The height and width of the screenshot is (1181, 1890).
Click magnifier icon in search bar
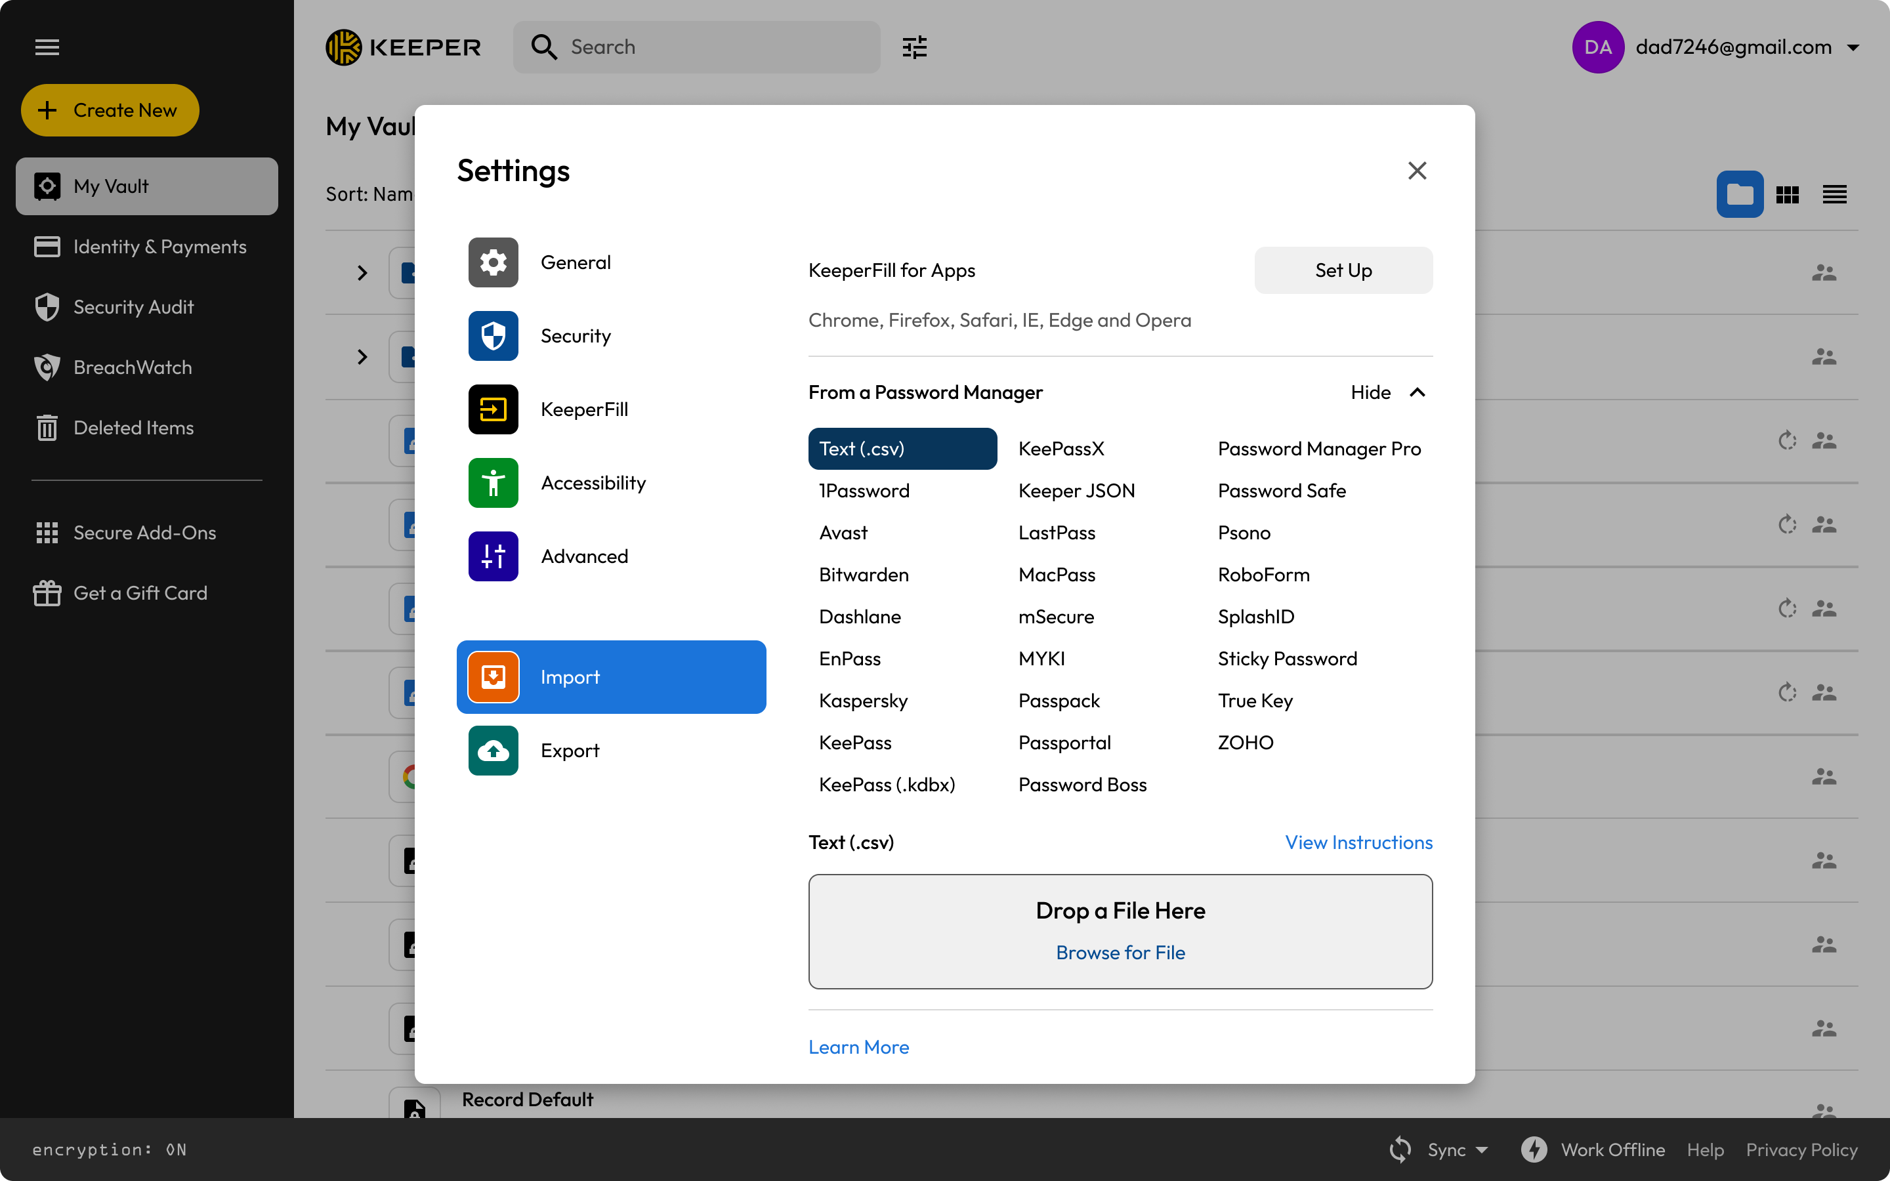(x=543, y=47)
